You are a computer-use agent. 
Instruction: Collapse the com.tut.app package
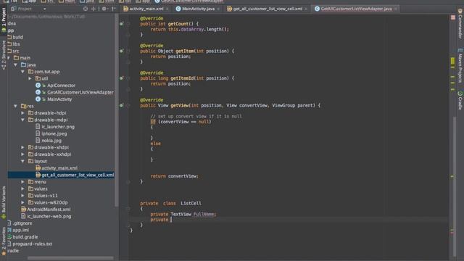[22, 72]
